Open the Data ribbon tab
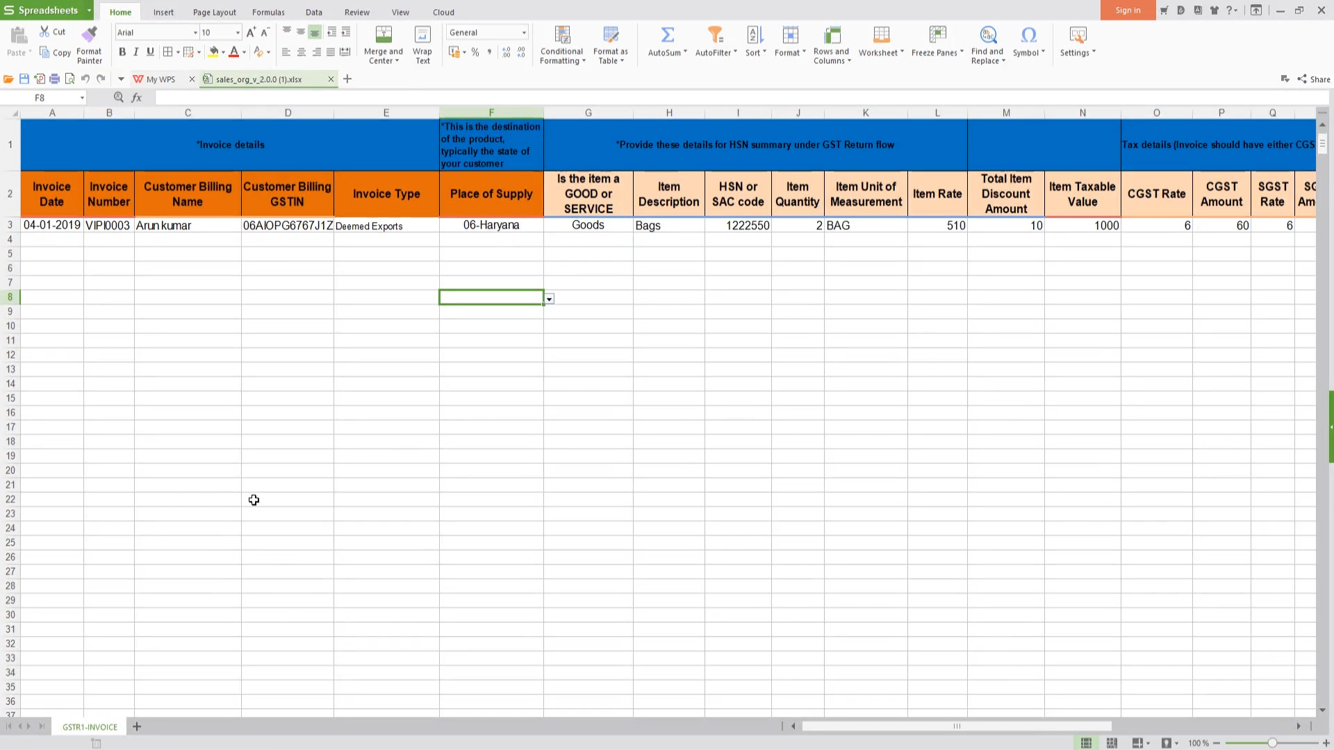This screenshot has width=1334, height=750. tap(313, 12)
